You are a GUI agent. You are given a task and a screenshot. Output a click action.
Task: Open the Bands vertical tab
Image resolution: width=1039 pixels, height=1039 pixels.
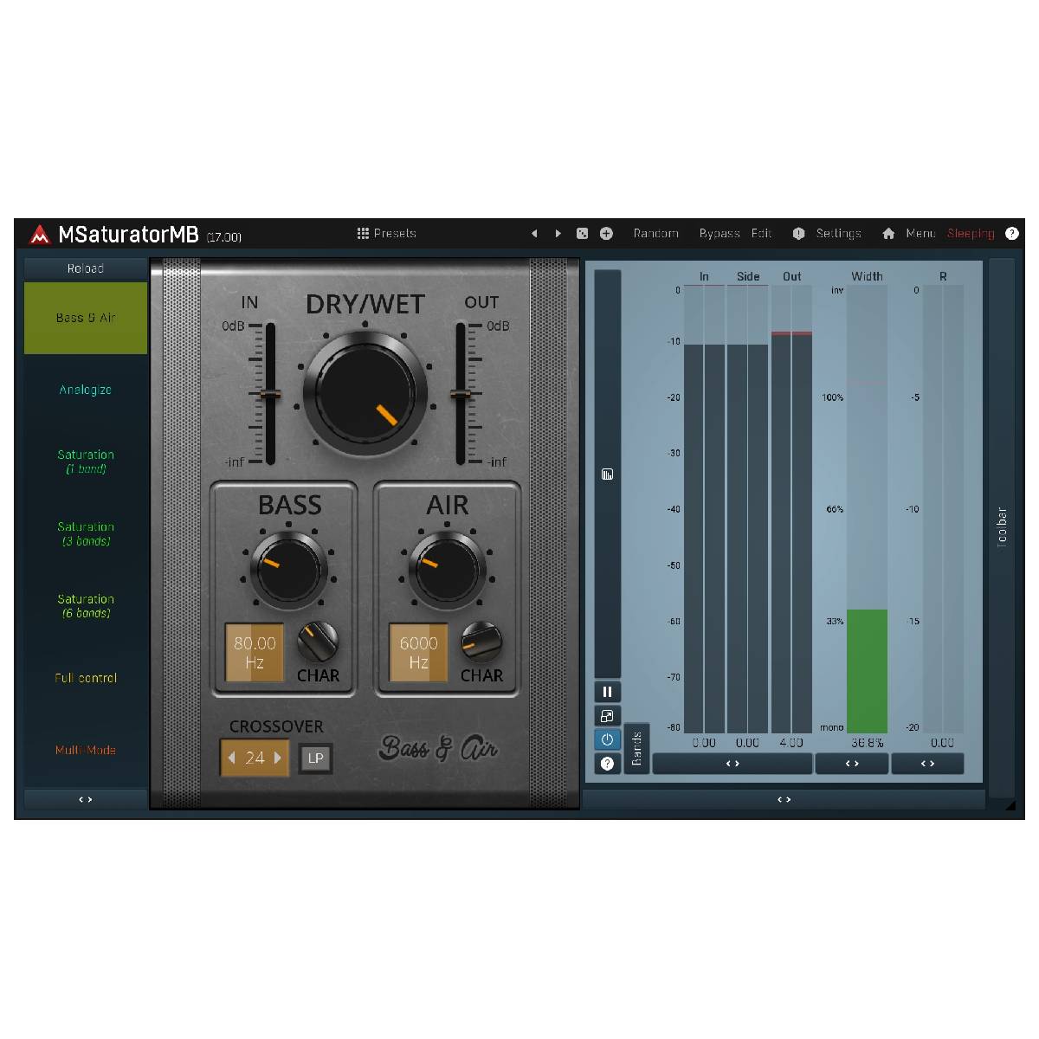coord(636,748)
